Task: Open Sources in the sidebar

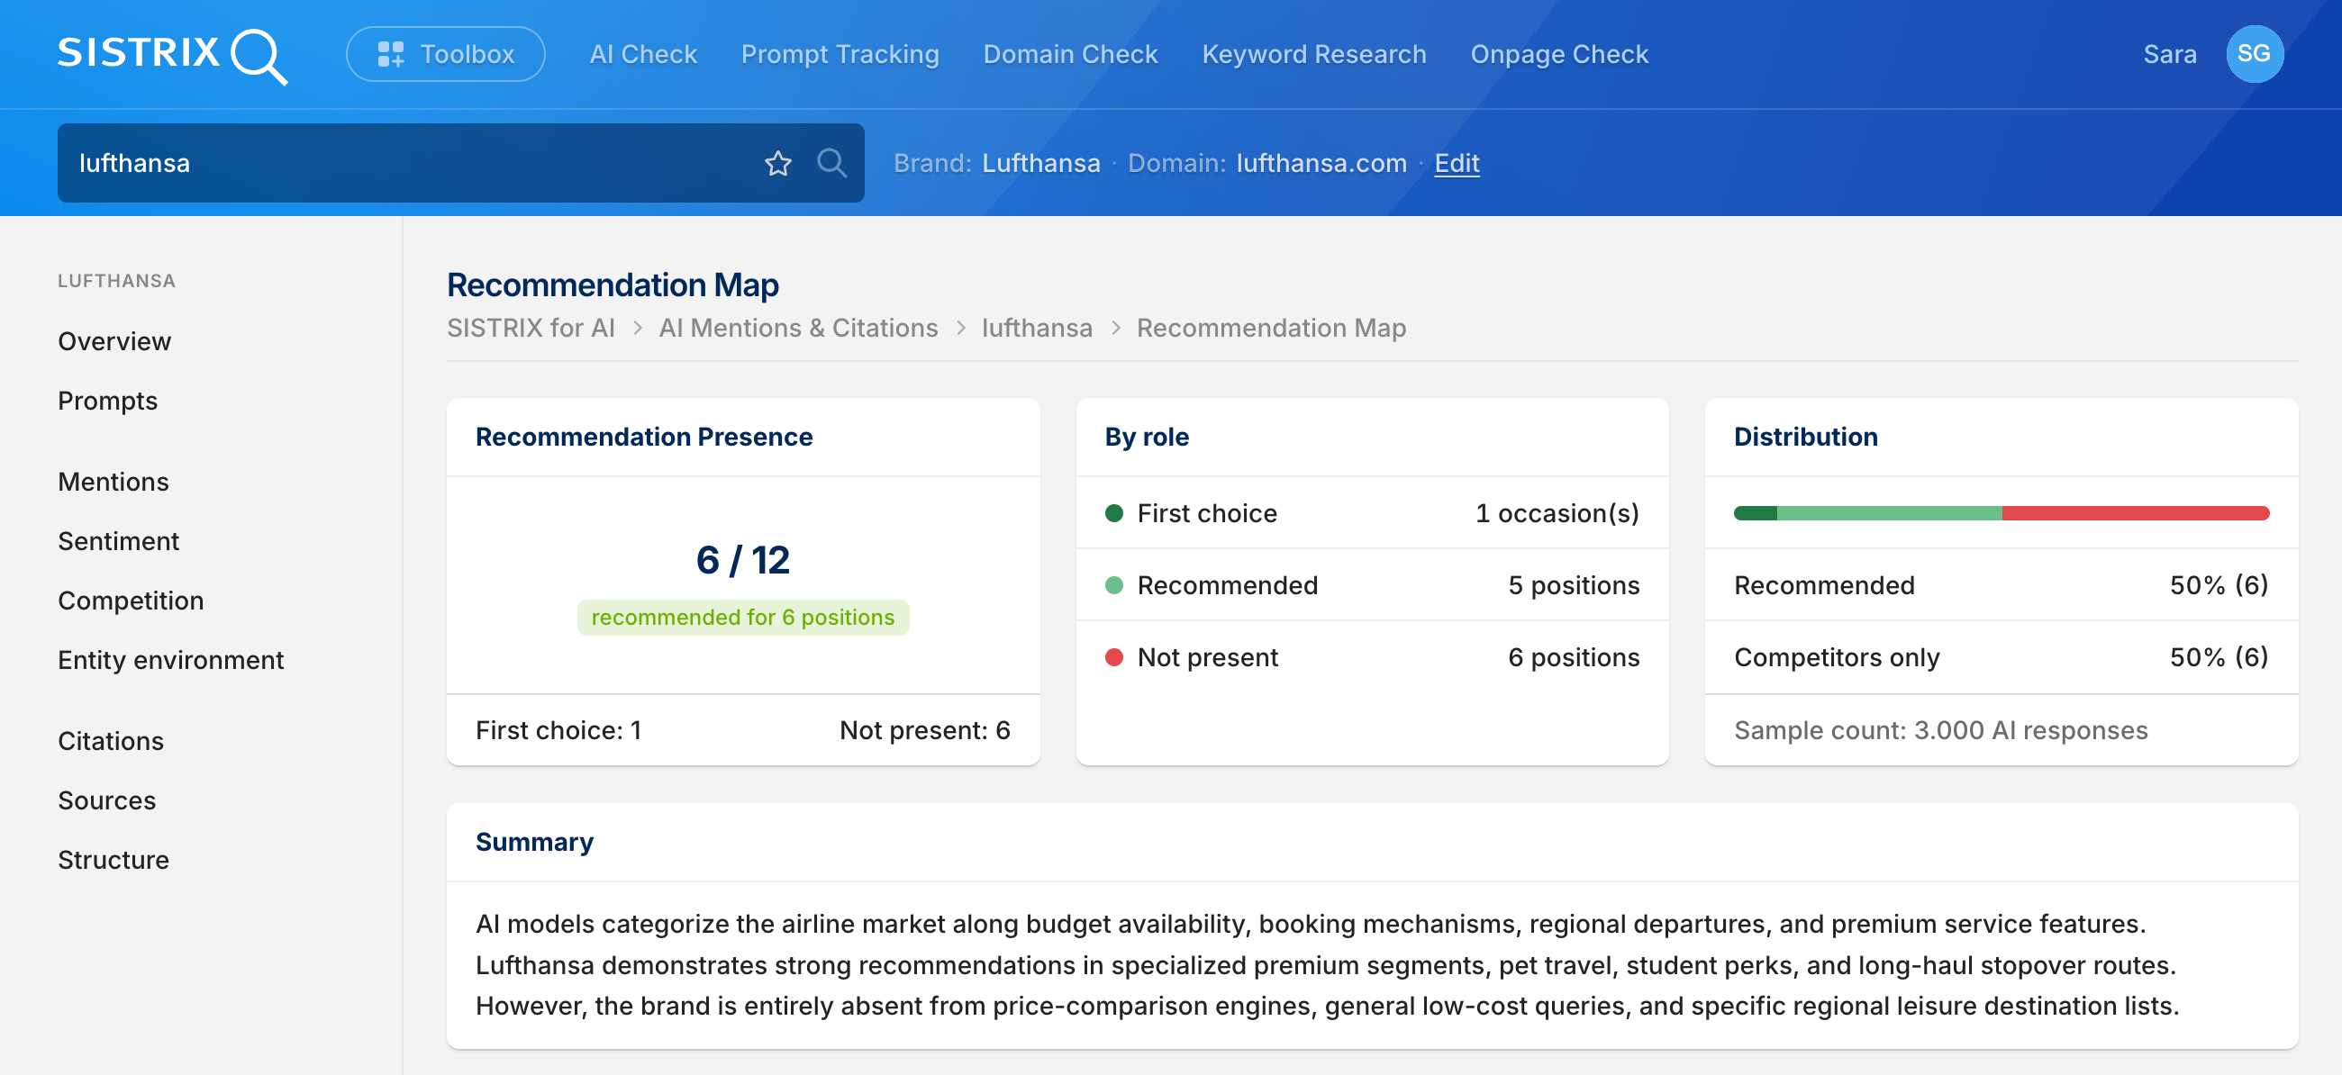Action: (107, 800)
